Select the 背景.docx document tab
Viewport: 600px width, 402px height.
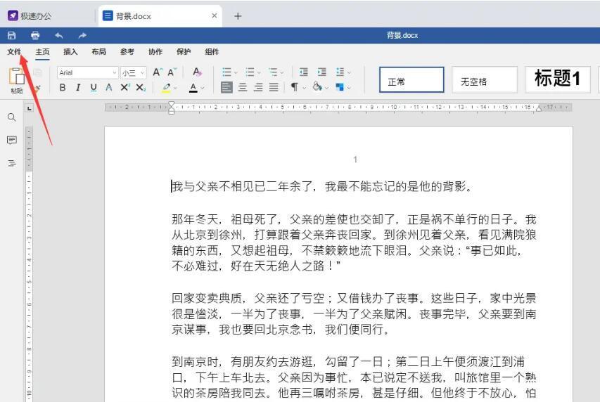pyautogui.click(x=160, y=16)
